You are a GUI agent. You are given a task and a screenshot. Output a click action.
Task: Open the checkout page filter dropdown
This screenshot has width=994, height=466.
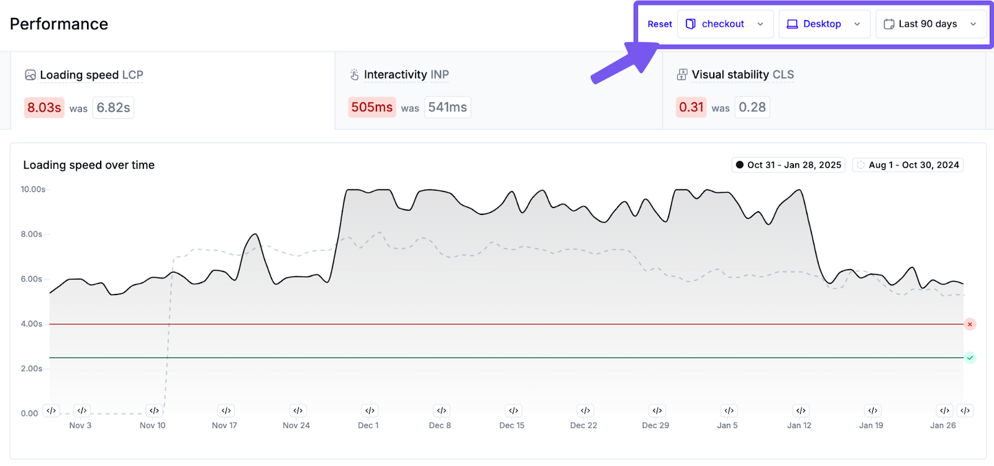point(724,24)
